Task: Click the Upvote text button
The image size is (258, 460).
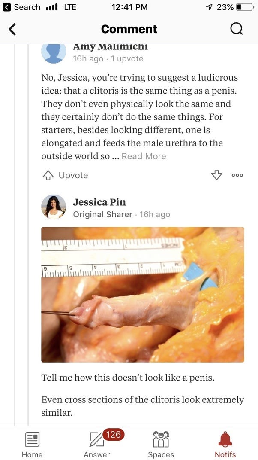Action: [x=73, y=175]
